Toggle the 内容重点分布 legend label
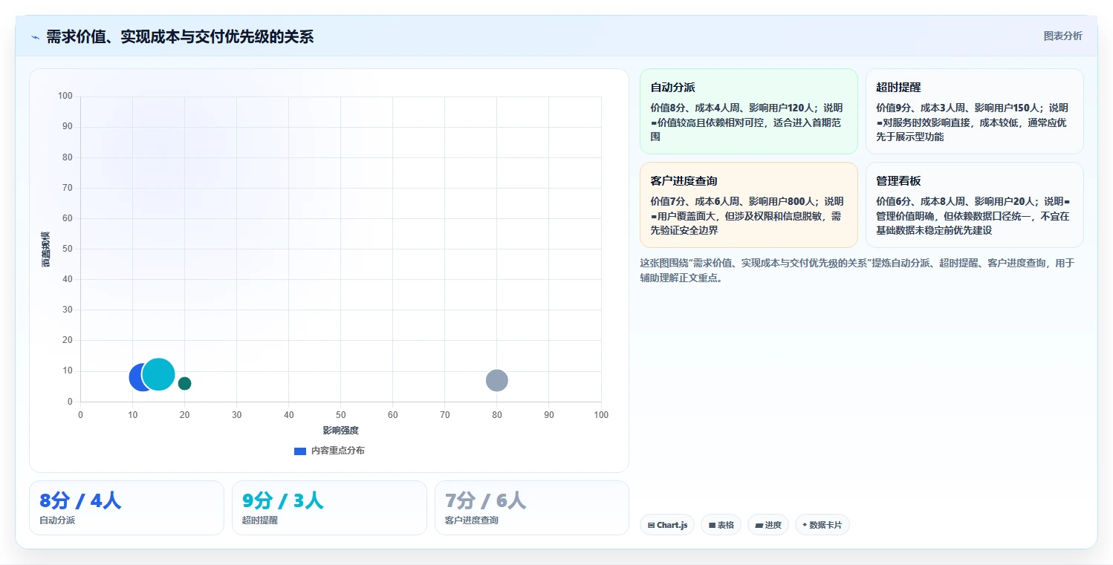1113x565 pixels. point(337,451)
